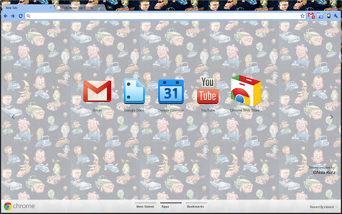The image size is (342, 214).
Task: Open the Gmail app
Action: click(97, 91)
